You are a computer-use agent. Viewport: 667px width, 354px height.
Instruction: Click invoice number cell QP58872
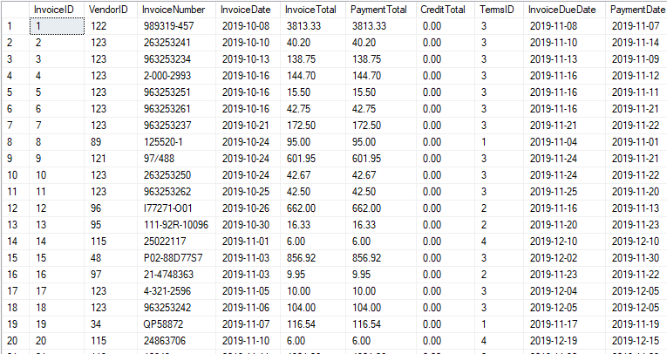[x=176, y=324]
